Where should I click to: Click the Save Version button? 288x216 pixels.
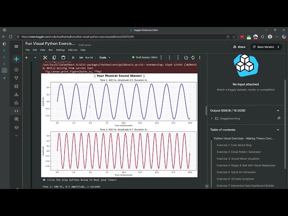264,47
